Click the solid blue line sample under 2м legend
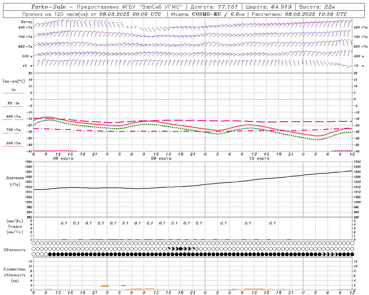 [13, 93]
